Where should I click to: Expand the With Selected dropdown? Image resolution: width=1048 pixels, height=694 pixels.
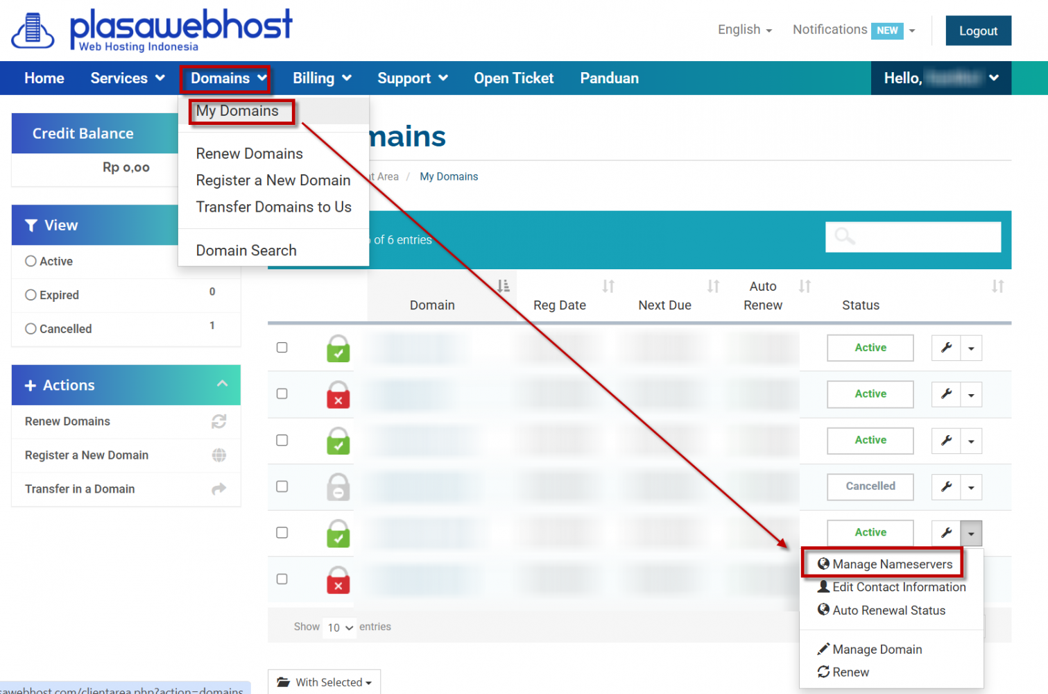[324, 682]
